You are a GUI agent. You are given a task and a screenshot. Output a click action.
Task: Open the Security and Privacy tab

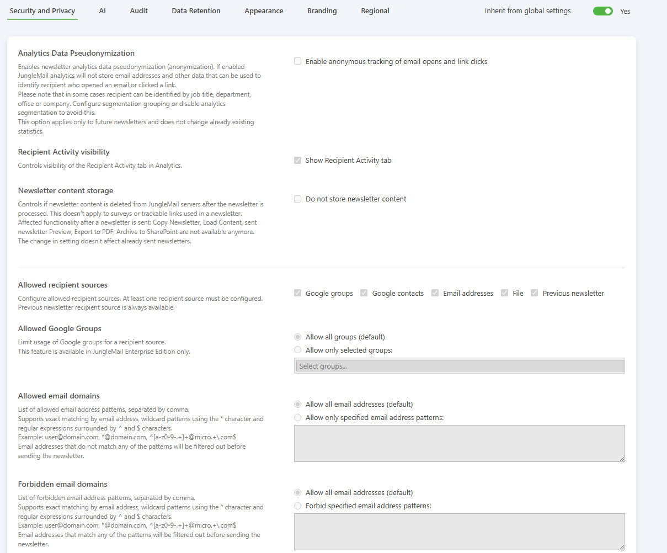[x=42, y=10]
